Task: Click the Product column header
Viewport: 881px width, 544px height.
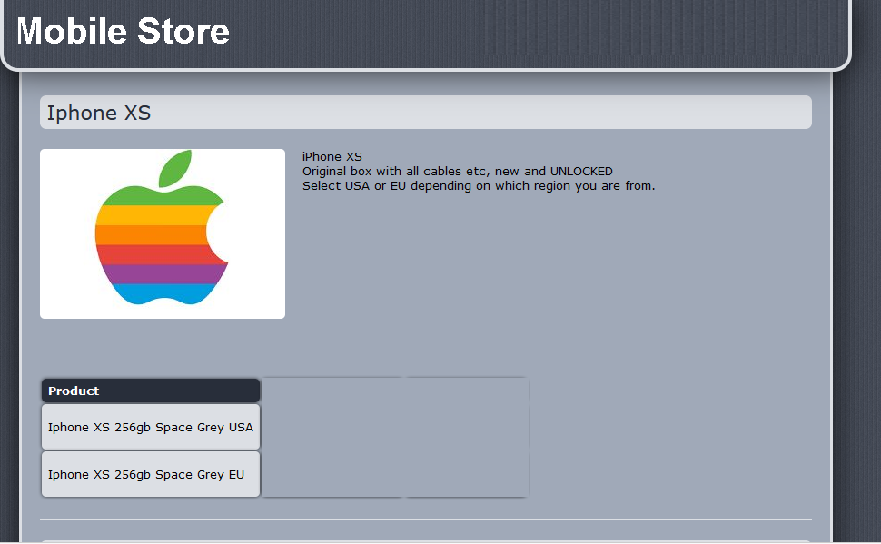Action: (x=151, y=391)
